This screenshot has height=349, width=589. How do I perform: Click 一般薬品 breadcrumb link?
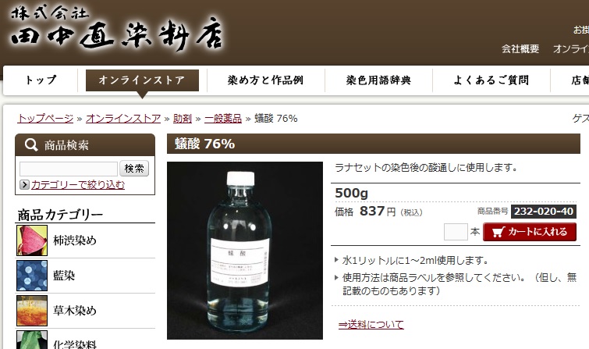(223, 119)
